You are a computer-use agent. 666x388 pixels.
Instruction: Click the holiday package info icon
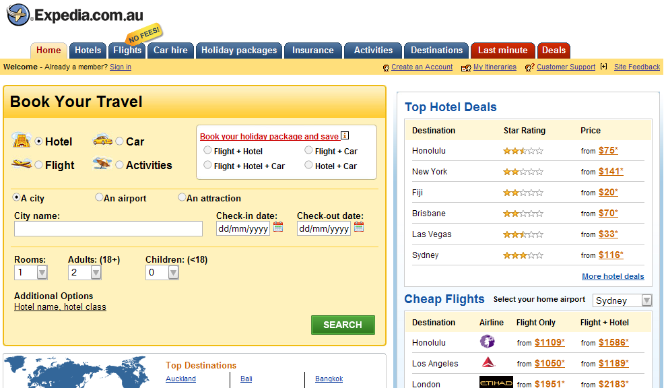pyautogui.click(x=345, y=135)
